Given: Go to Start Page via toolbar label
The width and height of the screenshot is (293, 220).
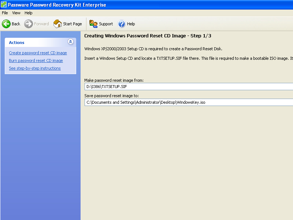Looking at the screenshot, I should coord(73,24).
